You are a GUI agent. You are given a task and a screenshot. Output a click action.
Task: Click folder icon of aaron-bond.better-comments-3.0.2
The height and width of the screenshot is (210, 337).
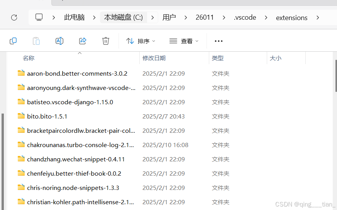21,73
